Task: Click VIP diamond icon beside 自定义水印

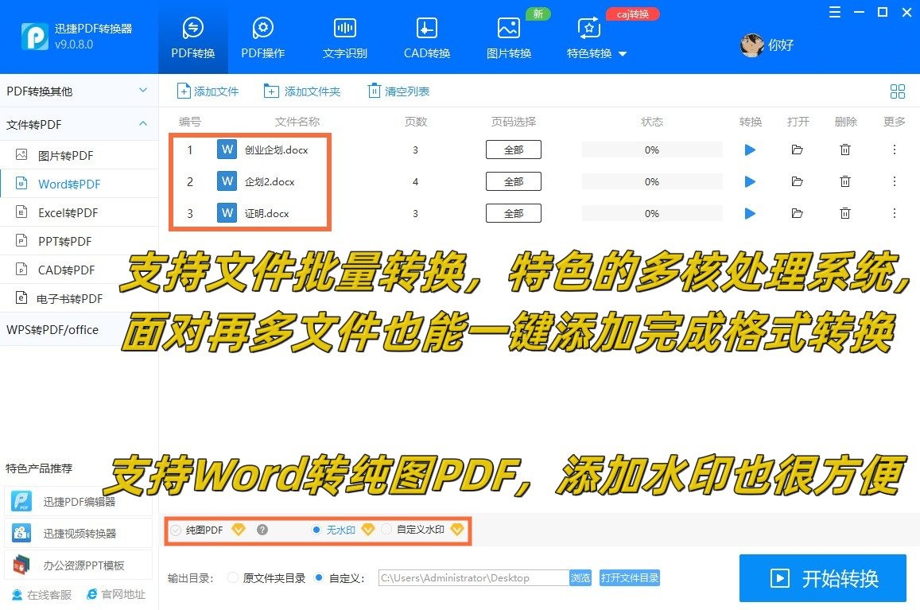Action: (x=457, y=530)
